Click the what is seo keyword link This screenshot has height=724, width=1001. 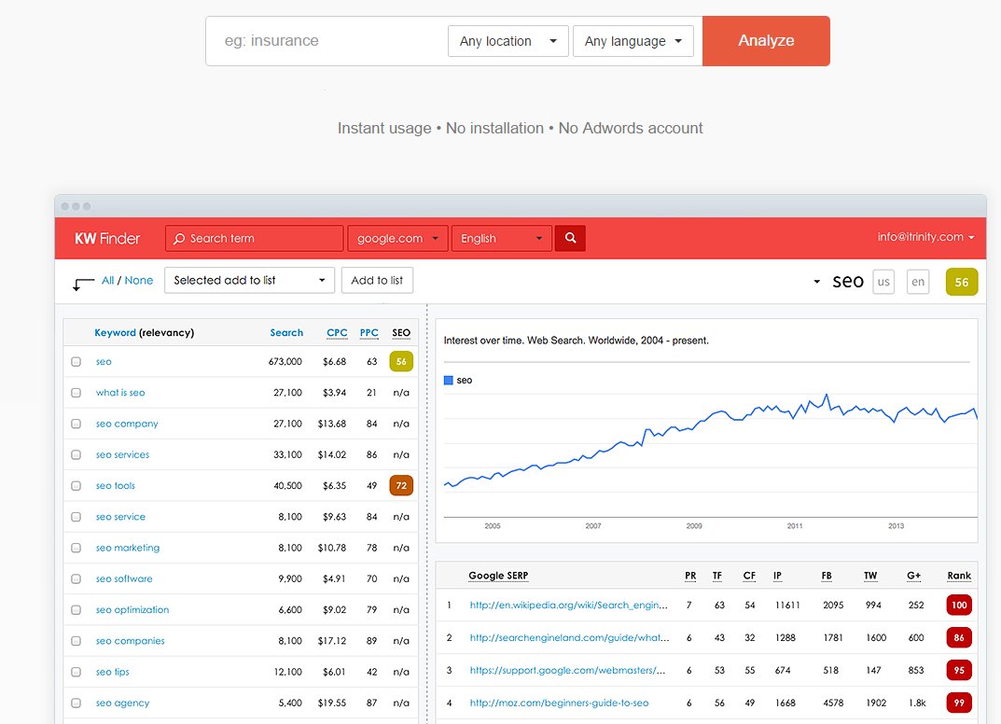point(120,393)
